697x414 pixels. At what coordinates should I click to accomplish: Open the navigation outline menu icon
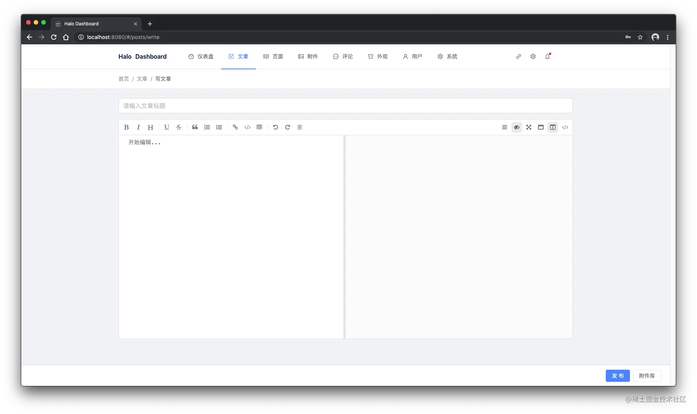point(505,127)
